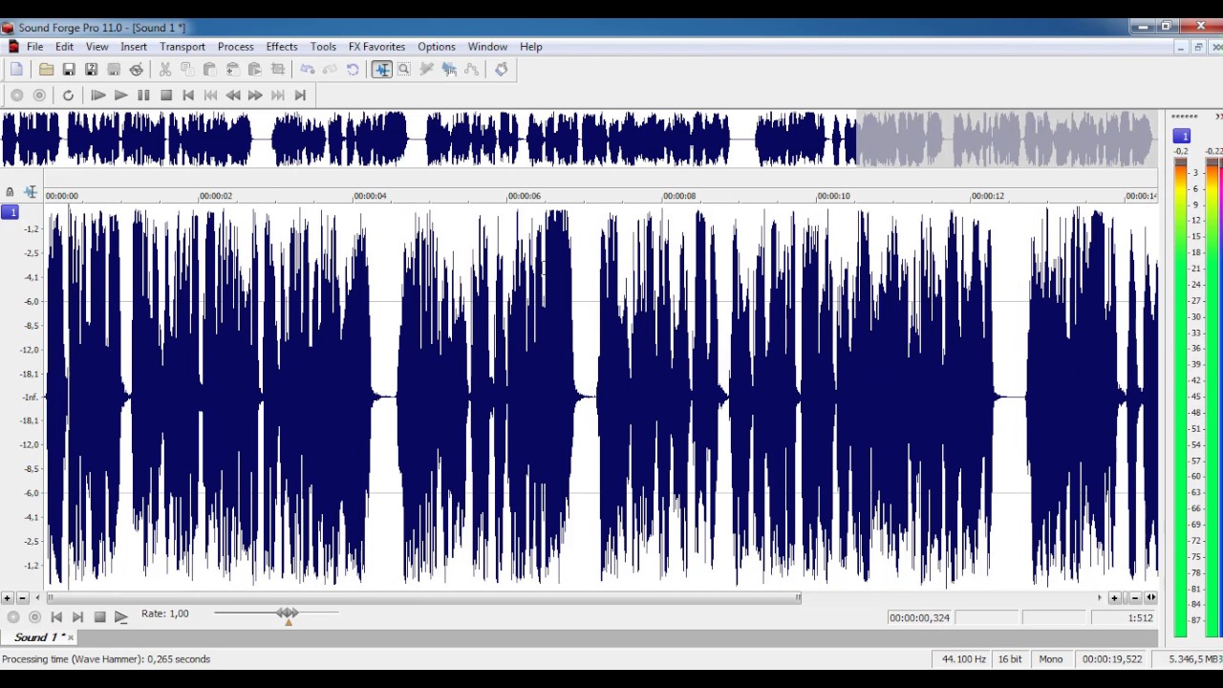Click the Cut scissors icon
The image size is (1223, 688).
coord(164,70)
